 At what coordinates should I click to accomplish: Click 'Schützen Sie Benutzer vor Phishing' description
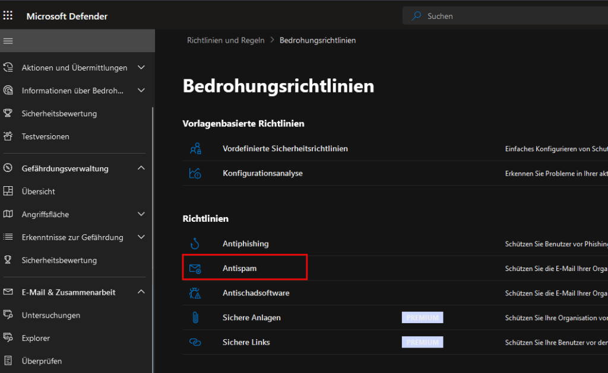[x=556, y=244]
